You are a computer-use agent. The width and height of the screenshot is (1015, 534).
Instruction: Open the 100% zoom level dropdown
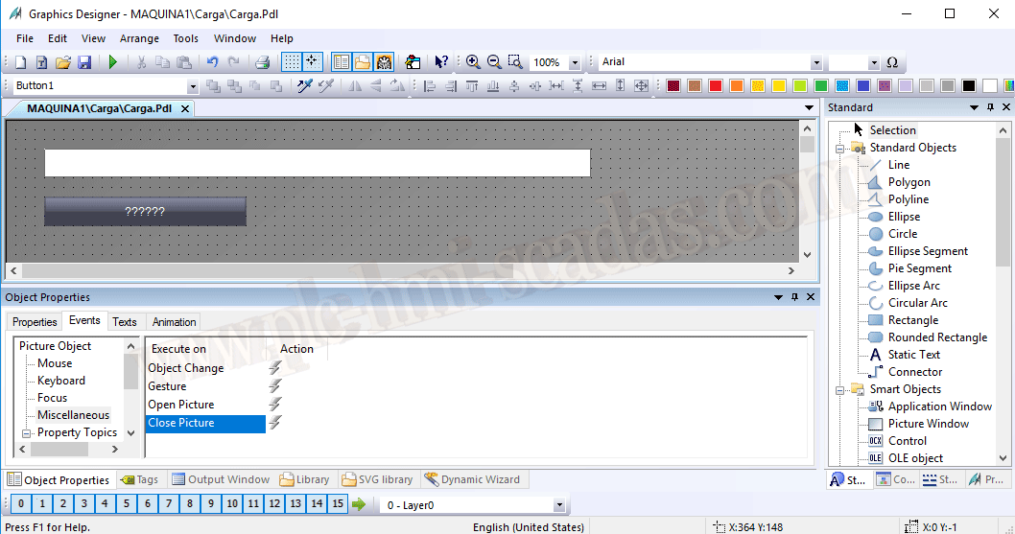575,62
